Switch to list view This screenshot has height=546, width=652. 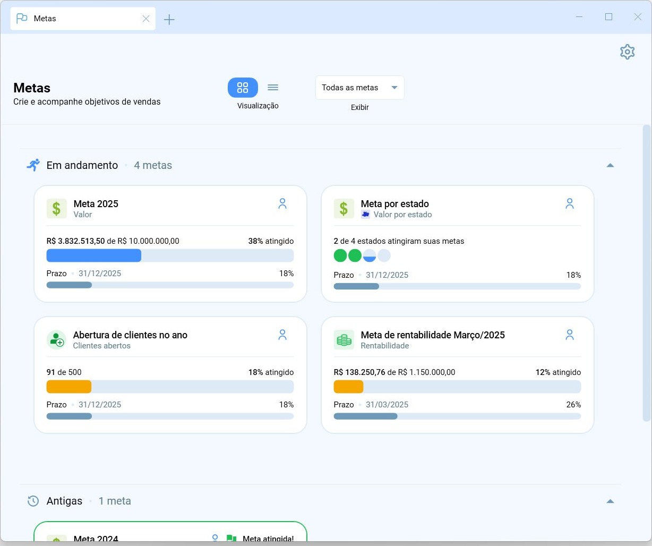273,88
